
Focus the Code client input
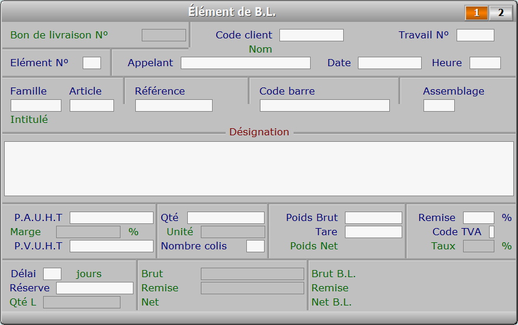[x=311, y=35]
